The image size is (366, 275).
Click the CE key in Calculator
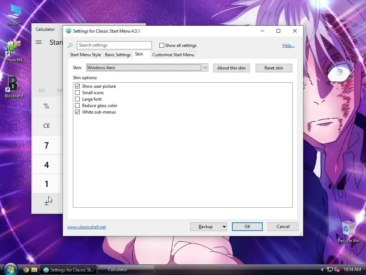46,126
